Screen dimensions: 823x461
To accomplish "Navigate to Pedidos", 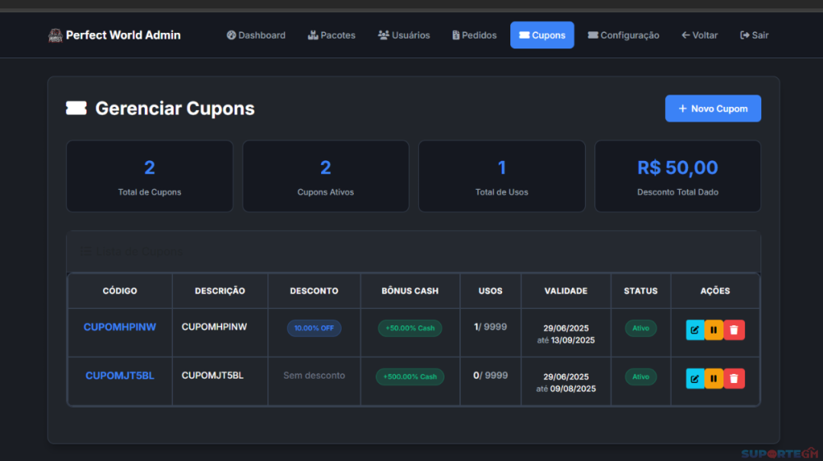I will pos(474,35).
